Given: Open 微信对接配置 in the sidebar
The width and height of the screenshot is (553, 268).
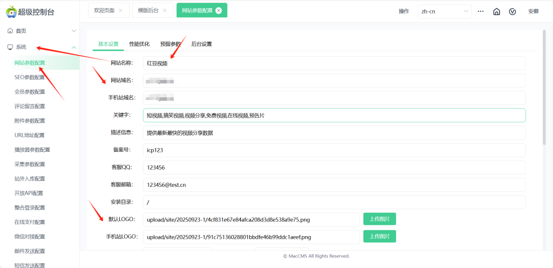Looking at the screenshot, I should click(30, 236).
